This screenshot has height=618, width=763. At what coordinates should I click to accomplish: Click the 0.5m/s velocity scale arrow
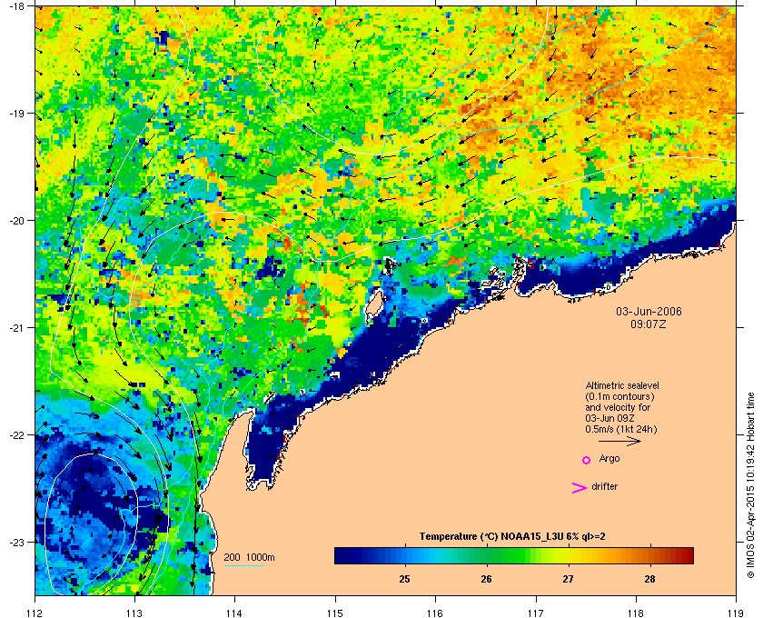click(x=619, y=441)
